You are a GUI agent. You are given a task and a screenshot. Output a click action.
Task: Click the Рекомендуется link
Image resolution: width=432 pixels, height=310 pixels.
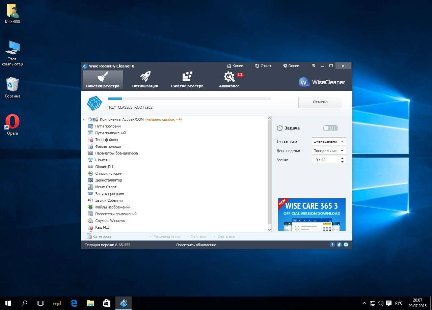click(167, 236)
